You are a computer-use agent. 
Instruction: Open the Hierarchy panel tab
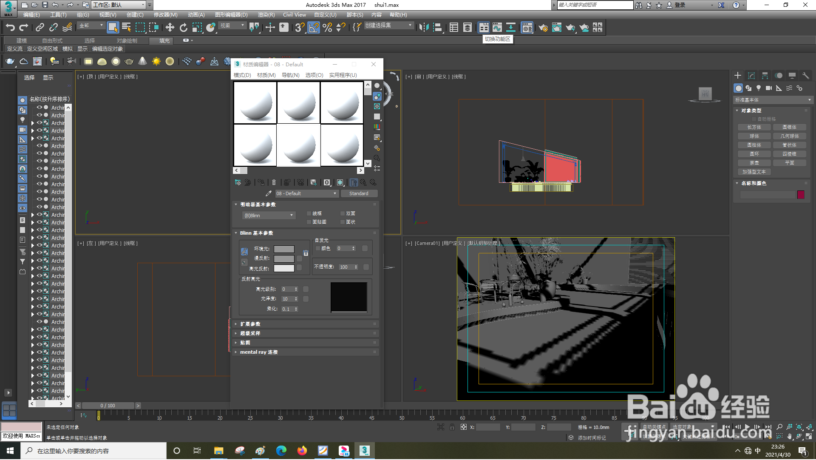[x=765, y=76]
